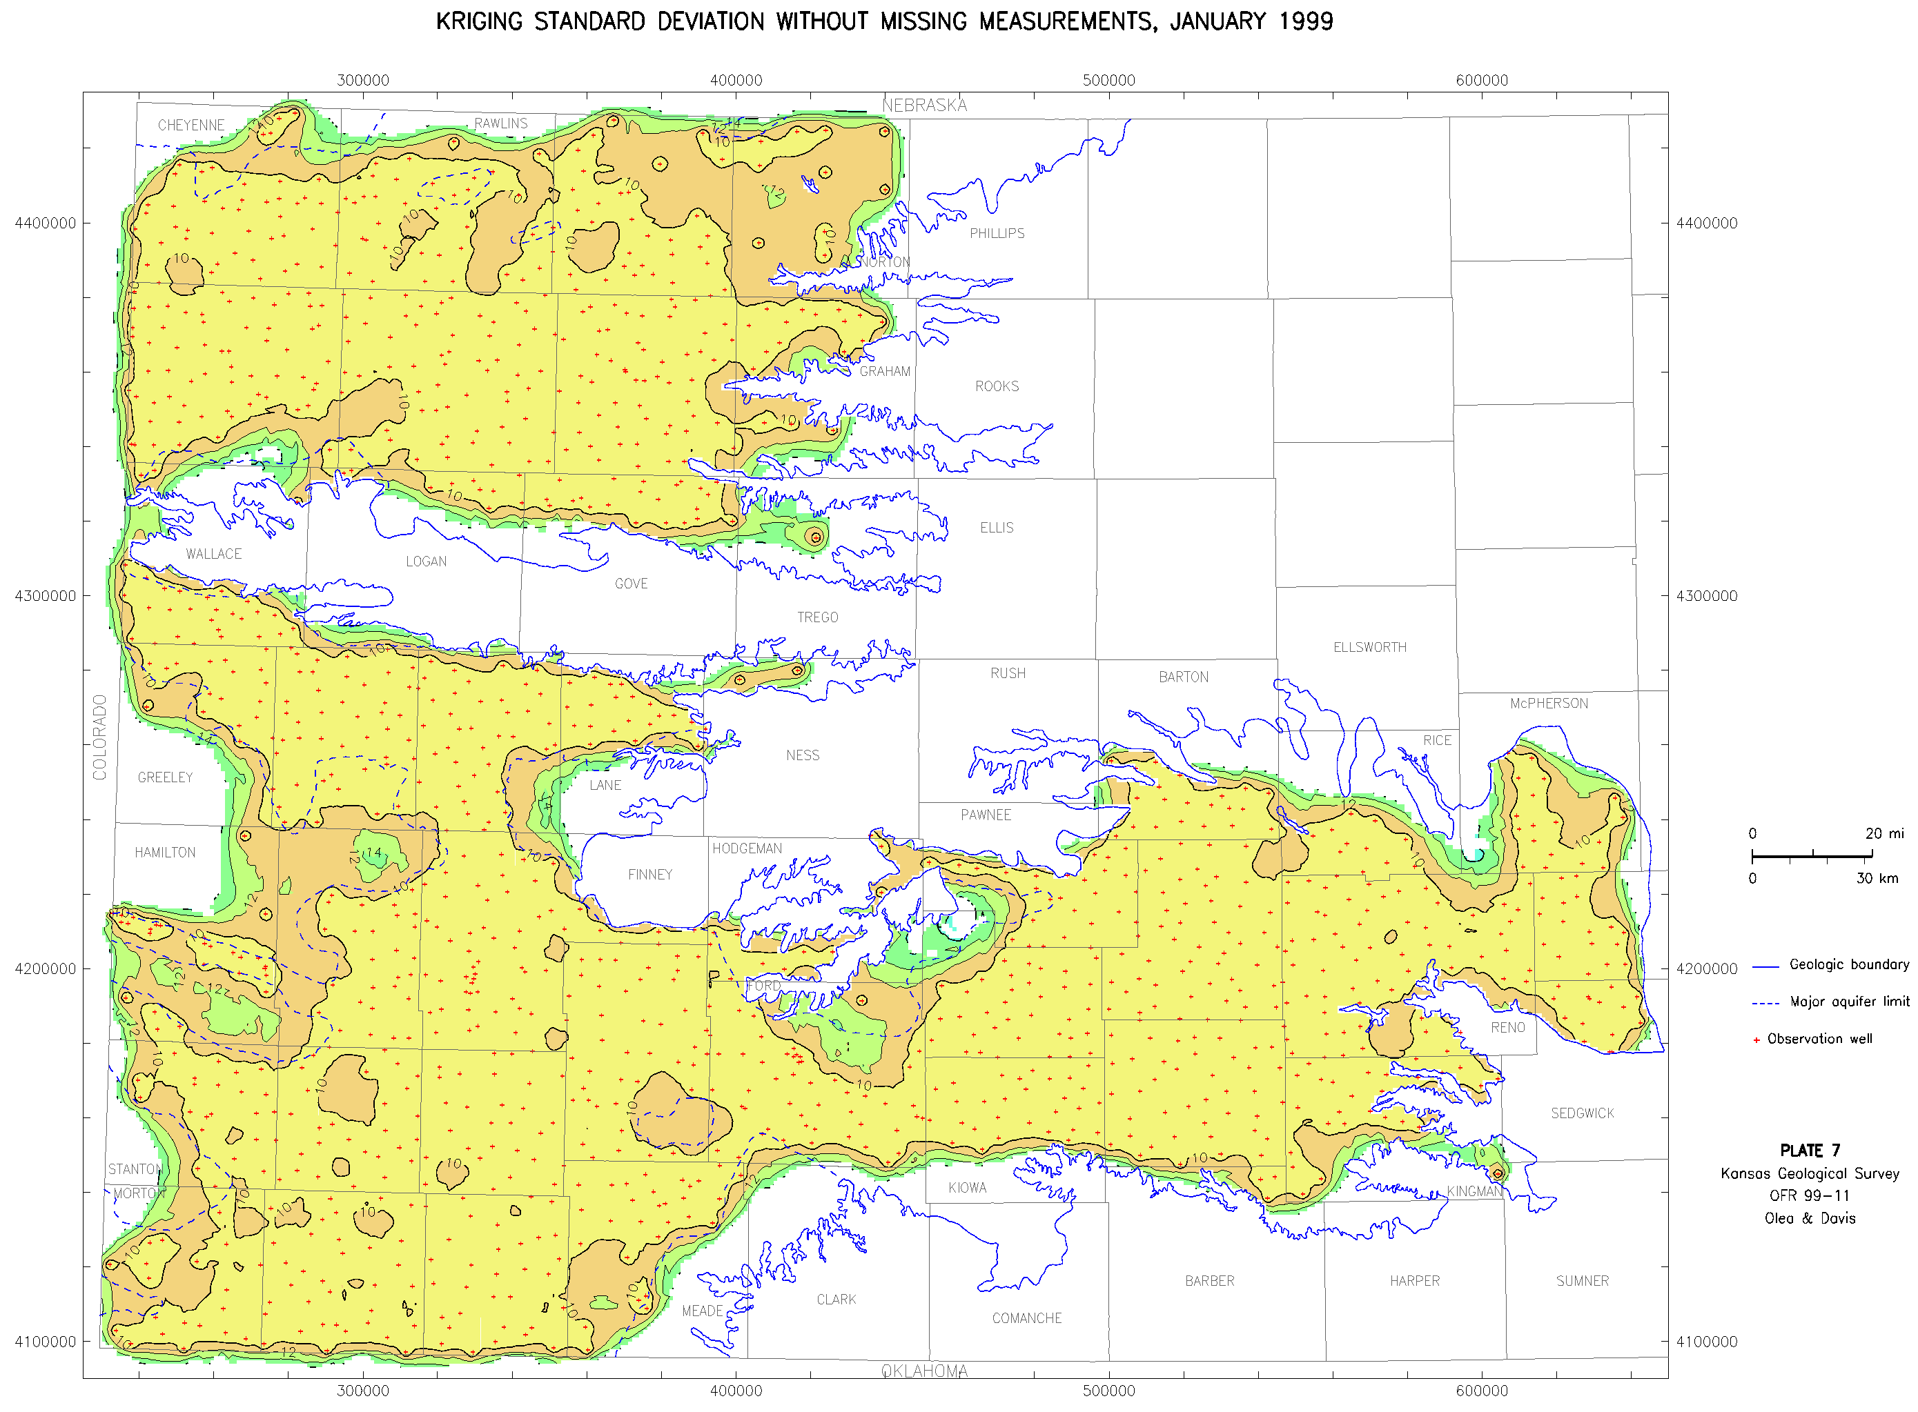
Task: Click the GRAHAM county label
Action: click(x=885, y=371)
